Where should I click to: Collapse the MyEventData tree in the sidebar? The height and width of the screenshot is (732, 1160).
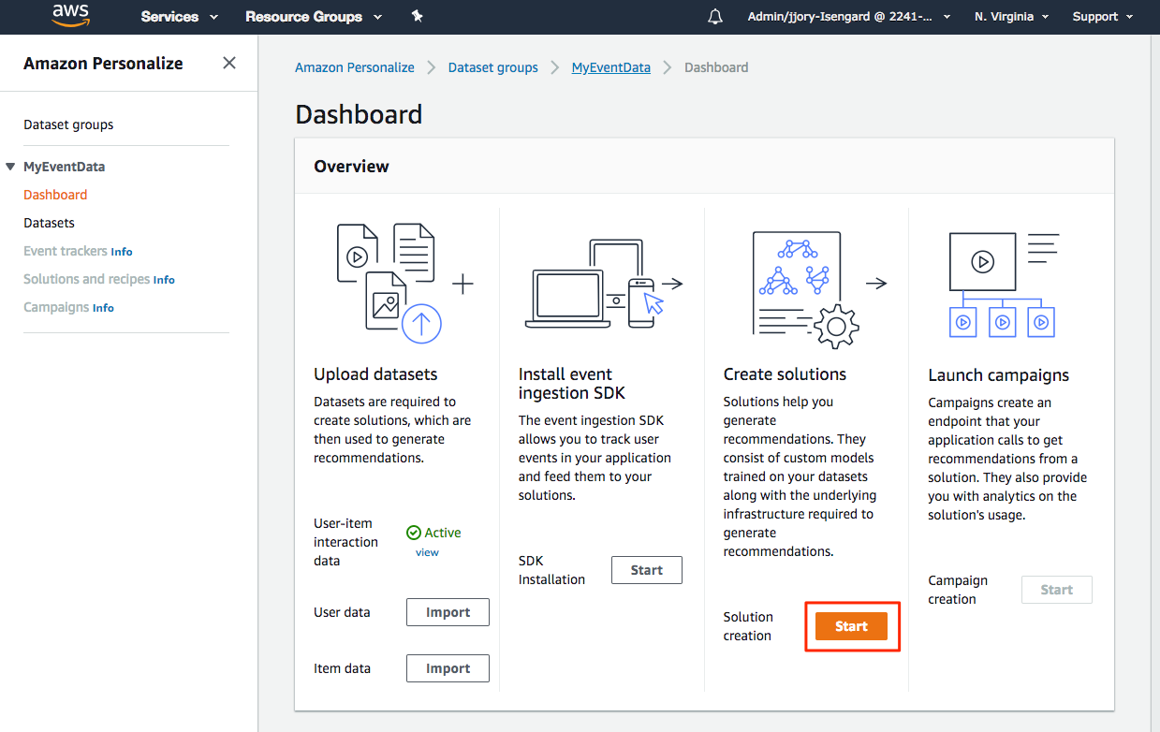coord(11,166)
